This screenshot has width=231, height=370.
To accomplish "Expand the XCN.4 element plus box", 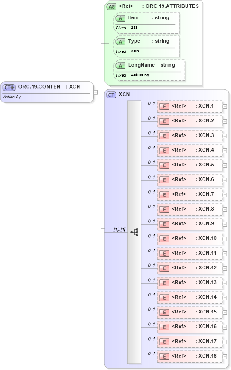I will 225,151.
